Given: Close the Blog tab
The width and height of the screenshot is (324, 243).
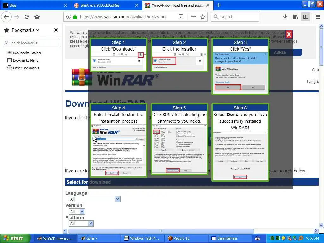Looking at the screenshot, I should pos(65,5).
